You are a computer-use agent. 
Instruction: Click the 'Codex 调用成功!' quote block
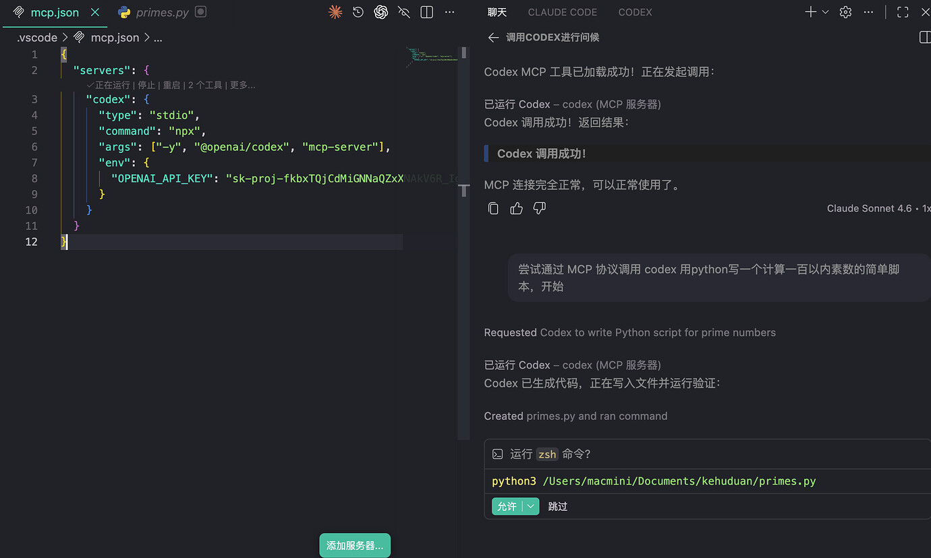(707, 154)
